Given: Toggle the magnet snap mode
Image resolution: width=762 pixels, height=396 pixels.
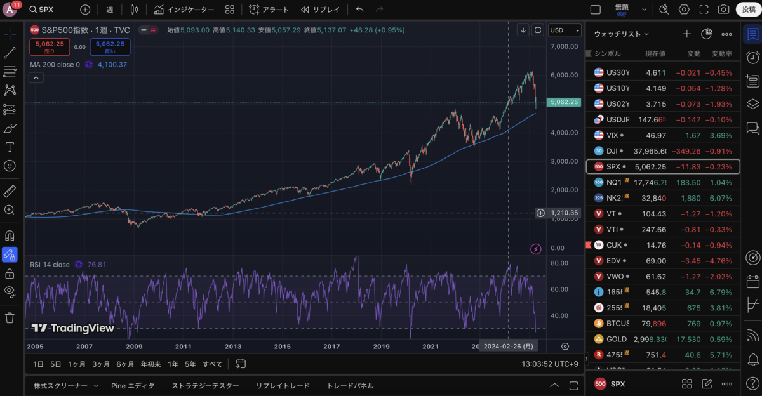Looking at the screenshot, I should click(x=10, y=235).
